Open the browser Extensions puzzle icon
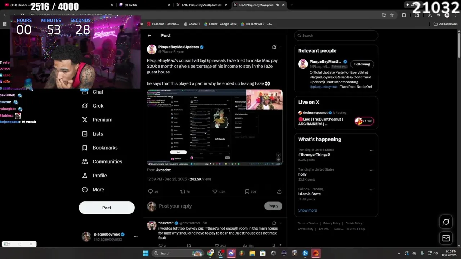The height and width of the screenshot is (259, 461). 404,15
